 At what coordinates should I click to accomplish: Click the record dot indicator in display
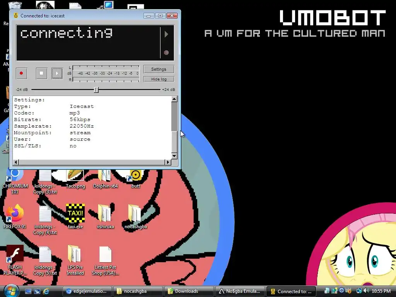coord(166,53)
